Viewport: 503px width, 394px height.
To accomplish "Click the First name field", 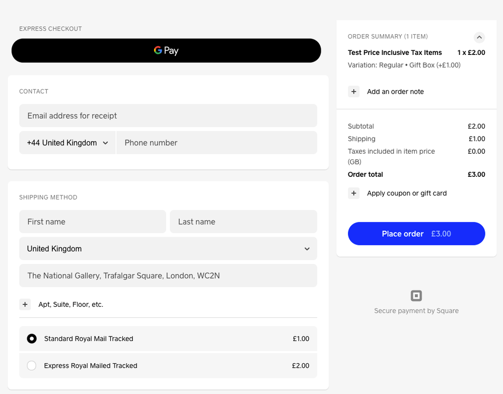I will point(93,222).
